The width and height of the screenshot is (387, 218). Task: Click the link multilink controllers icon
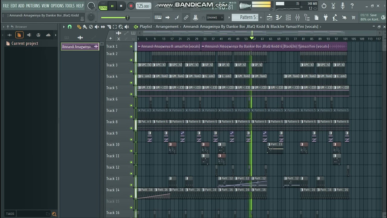coord(186,18)
